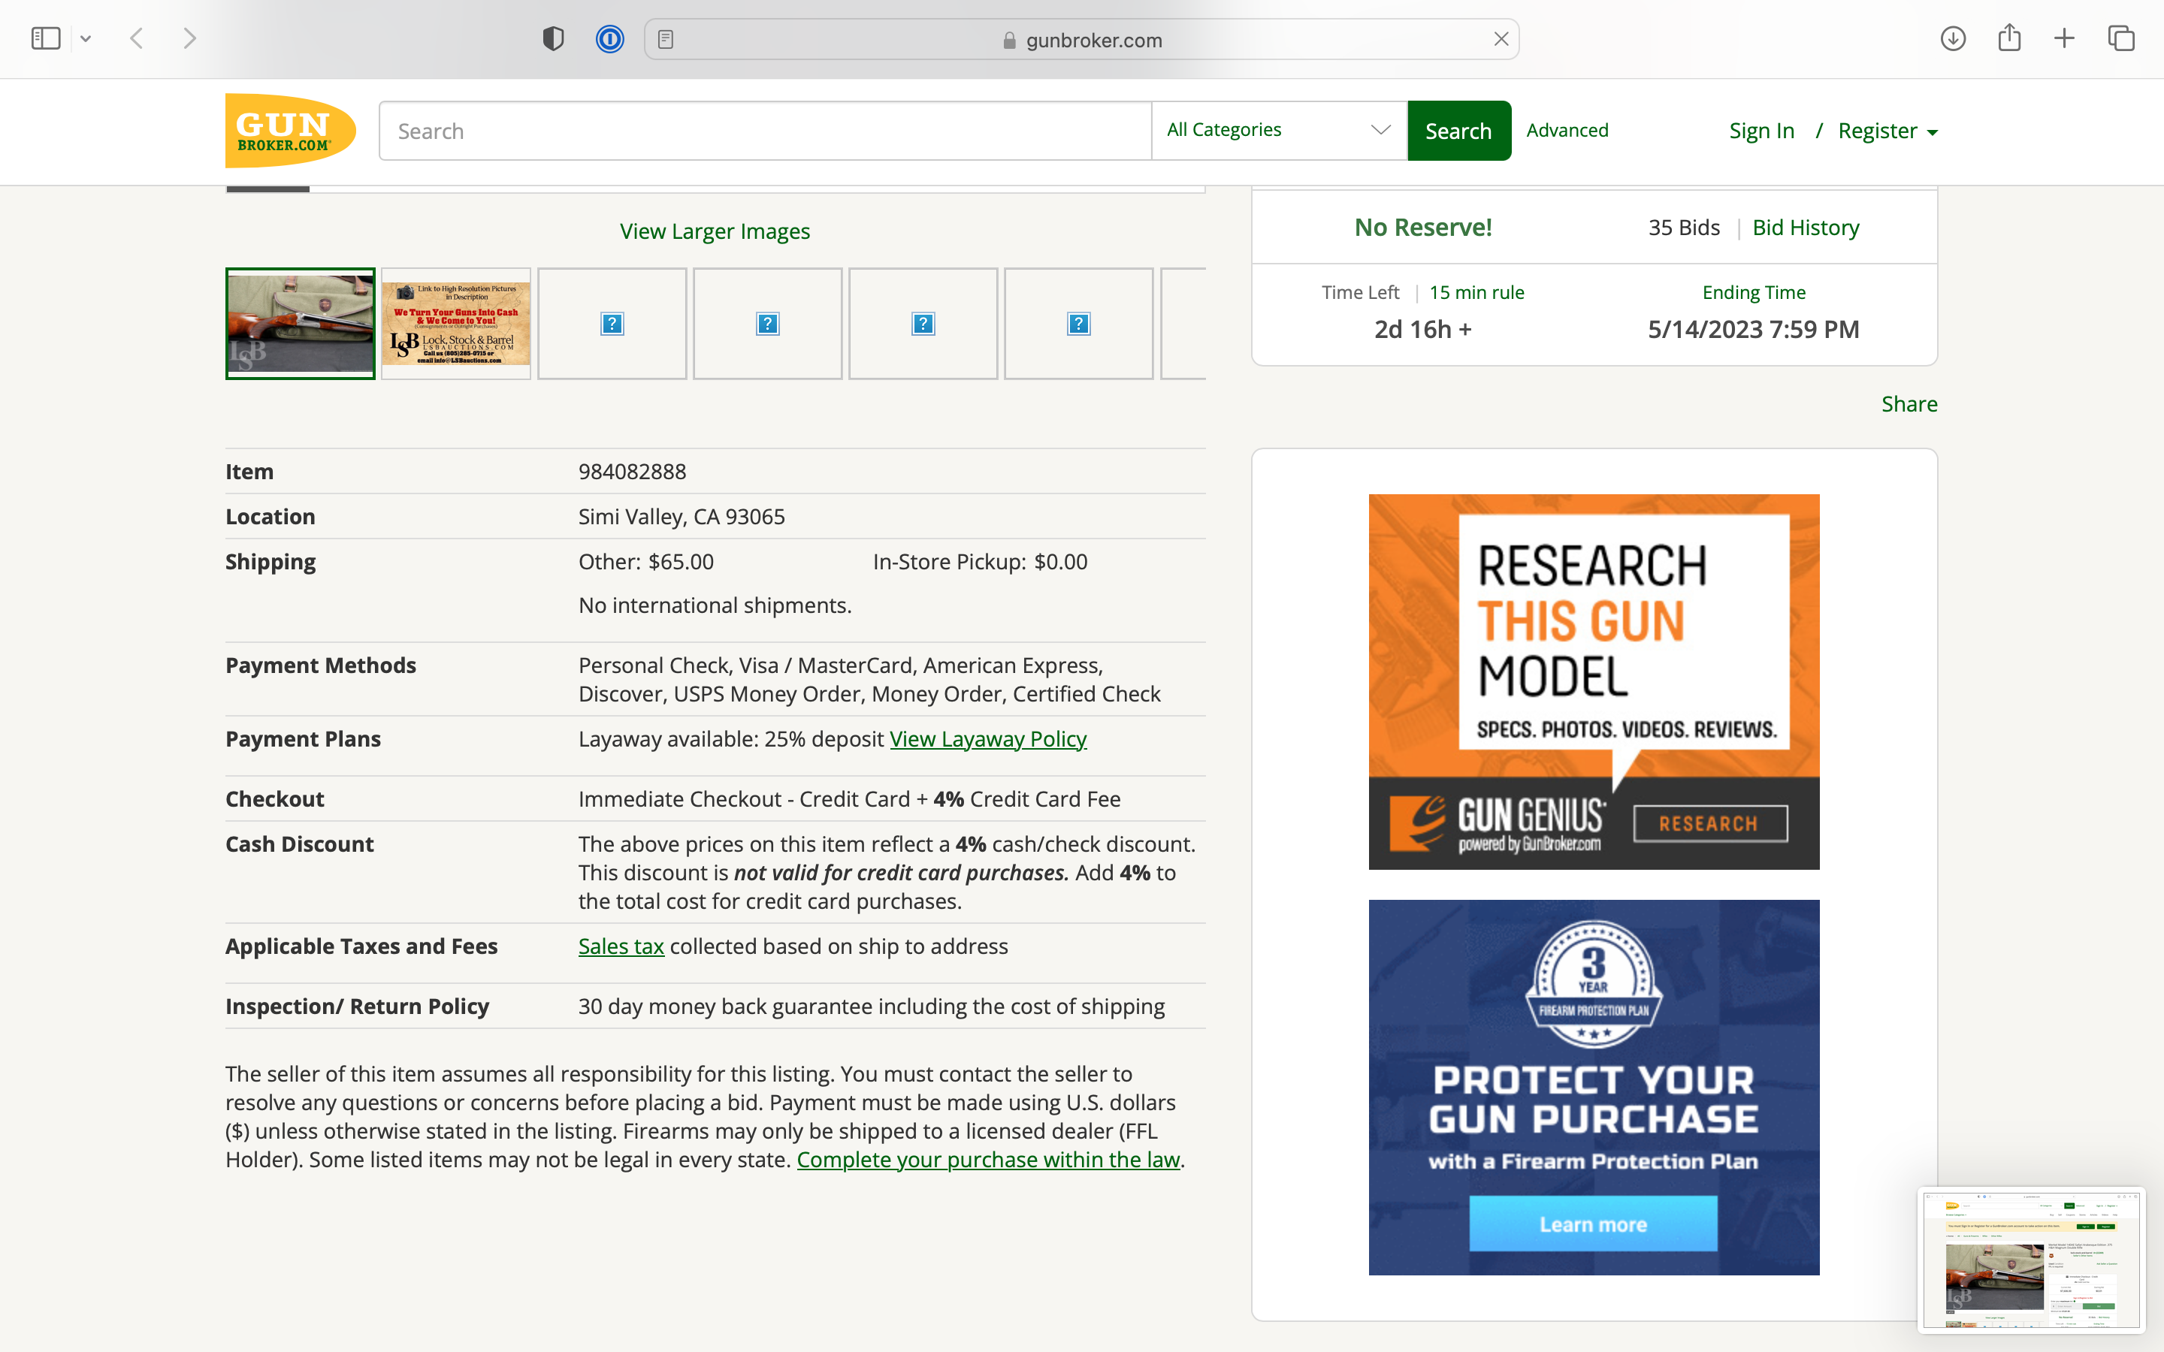Click into the site Search field
This screenshot has height=1352, width=2164.
766,131
